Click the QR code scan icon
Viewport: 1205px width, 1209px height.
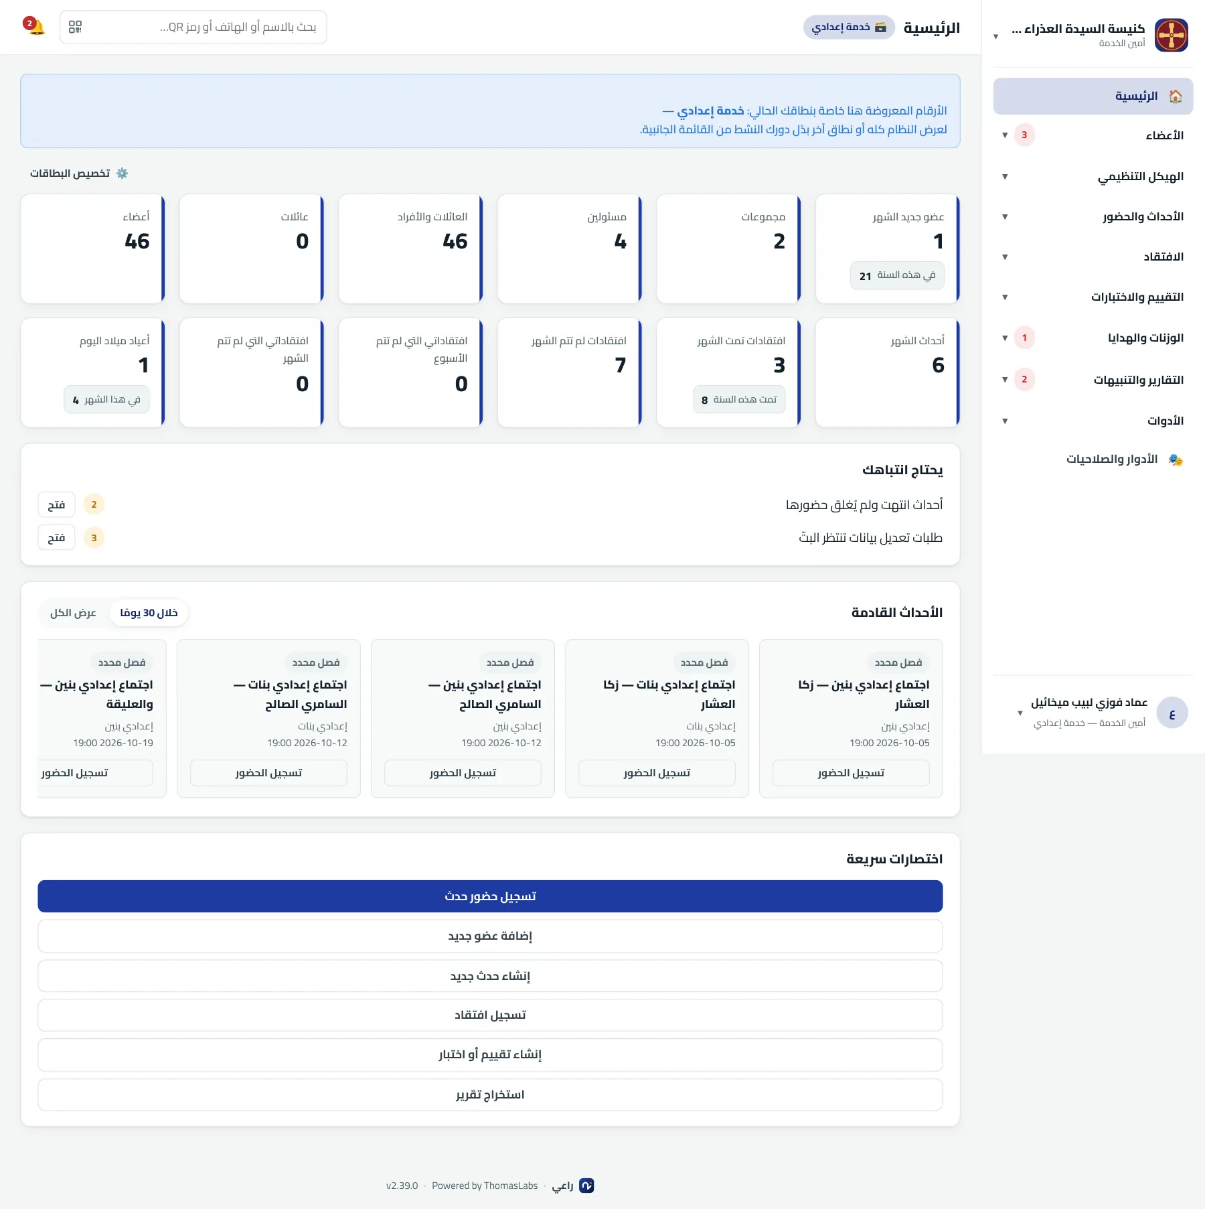pos(75,27)
